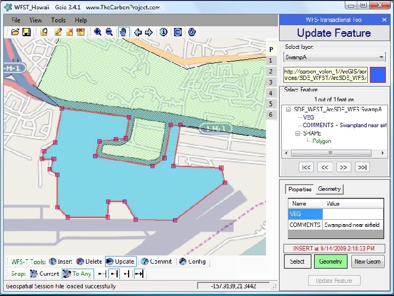Go to previous map extent arrow
The image size is (394, 296).
(138, 32)
